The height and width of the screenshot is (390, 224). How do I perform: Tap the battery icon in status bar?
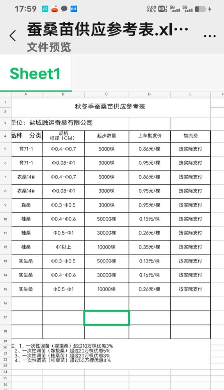pyautogui.click(x=200, y=9)
